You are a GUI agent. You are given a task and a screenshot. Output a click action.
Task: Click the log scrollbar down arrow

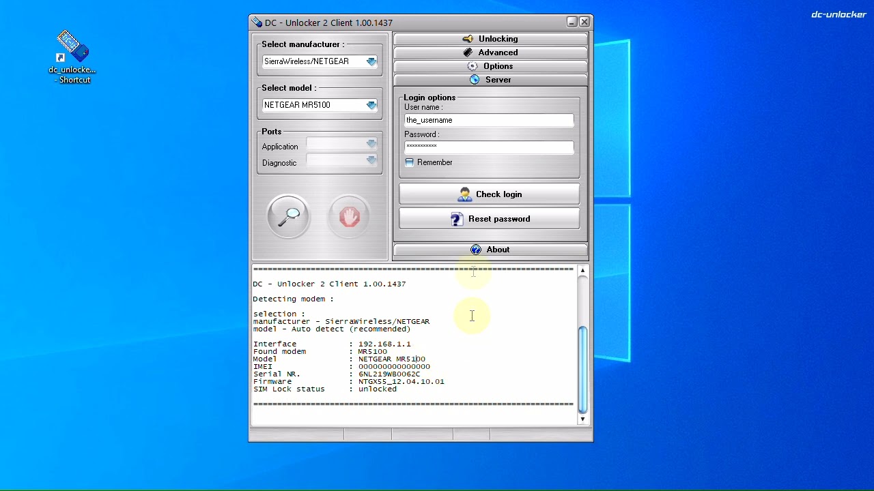coord(582,419)
